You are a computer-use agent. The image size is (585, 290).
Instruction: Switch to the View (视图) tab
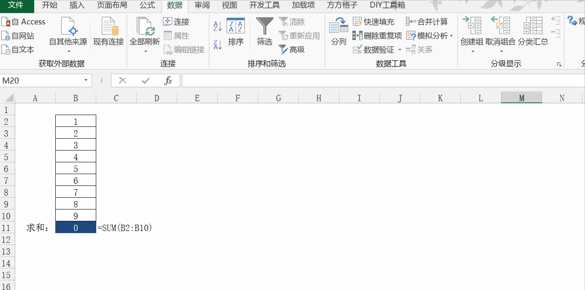point(230,5)
